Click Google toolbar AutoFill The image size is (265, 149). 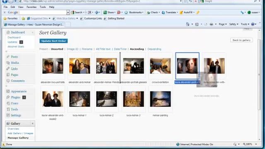[187, 12]
